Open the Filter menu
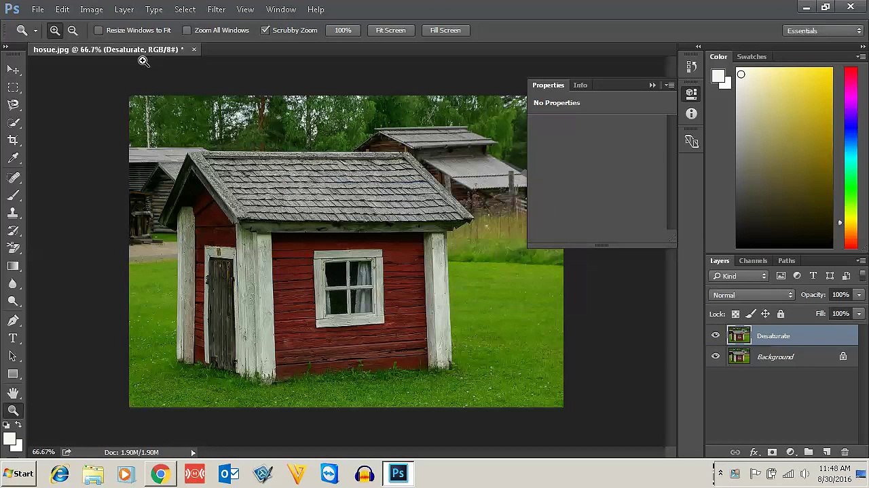 click(x=217, y=9)
